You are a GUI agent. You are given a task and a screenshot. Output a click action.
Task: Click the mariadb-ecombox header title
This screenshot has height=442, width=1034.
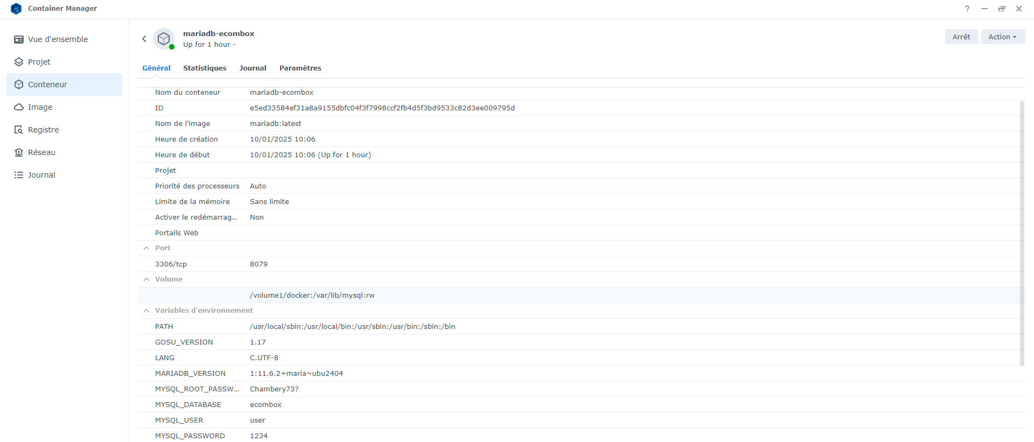click(x=219, y=33)
